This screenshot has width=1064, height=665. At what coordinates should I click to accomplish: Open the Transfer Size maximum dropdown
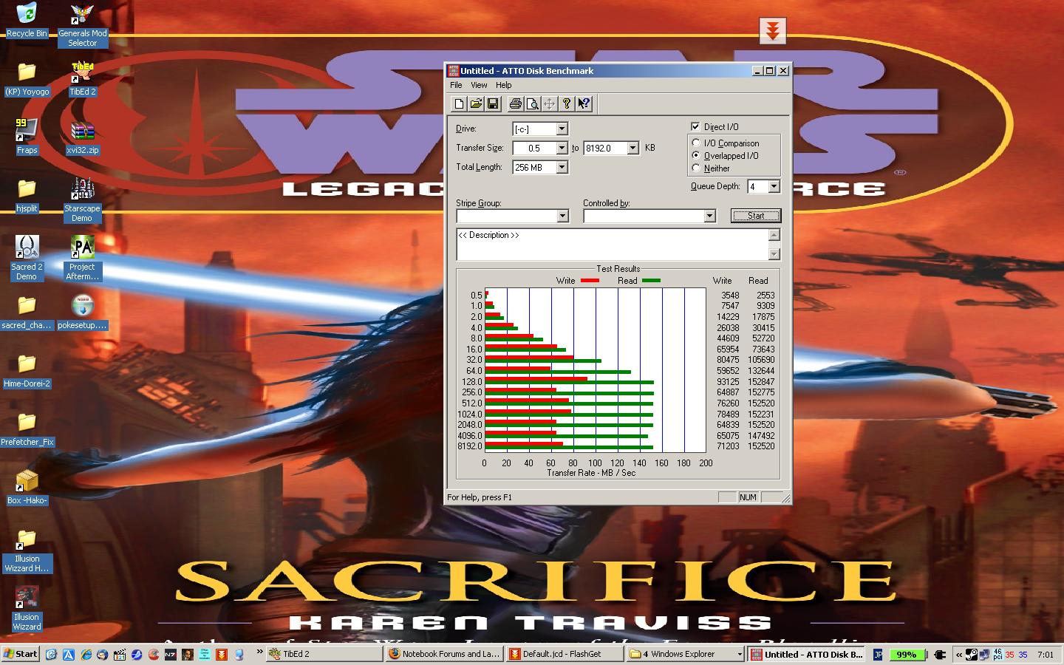pos(632,148)
